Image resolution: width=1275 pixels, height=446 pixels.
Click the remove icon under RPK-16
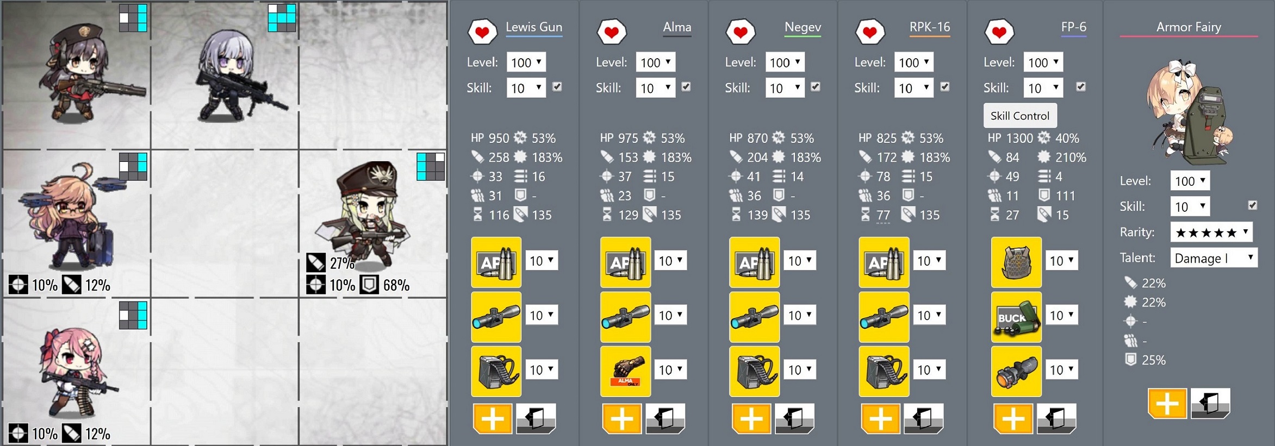click(x=924, y=418)
